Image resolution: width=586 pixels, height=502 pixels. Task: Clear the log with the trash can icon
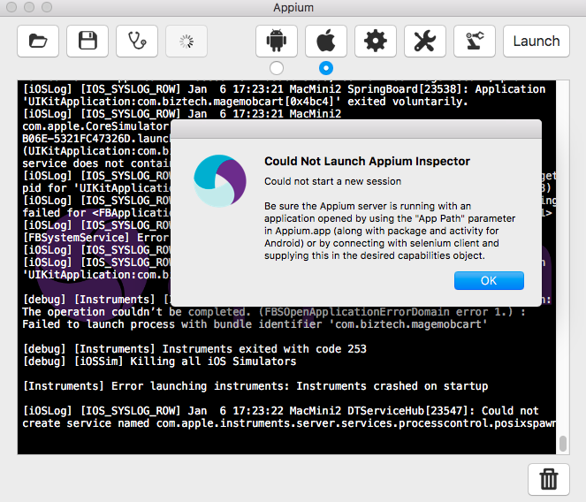[x=549, y=480]
